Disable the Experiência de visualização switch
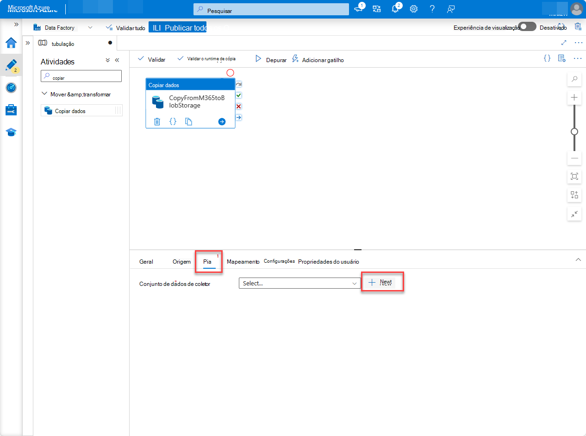This screenshot has width=586, height=436. pos(527,27)
